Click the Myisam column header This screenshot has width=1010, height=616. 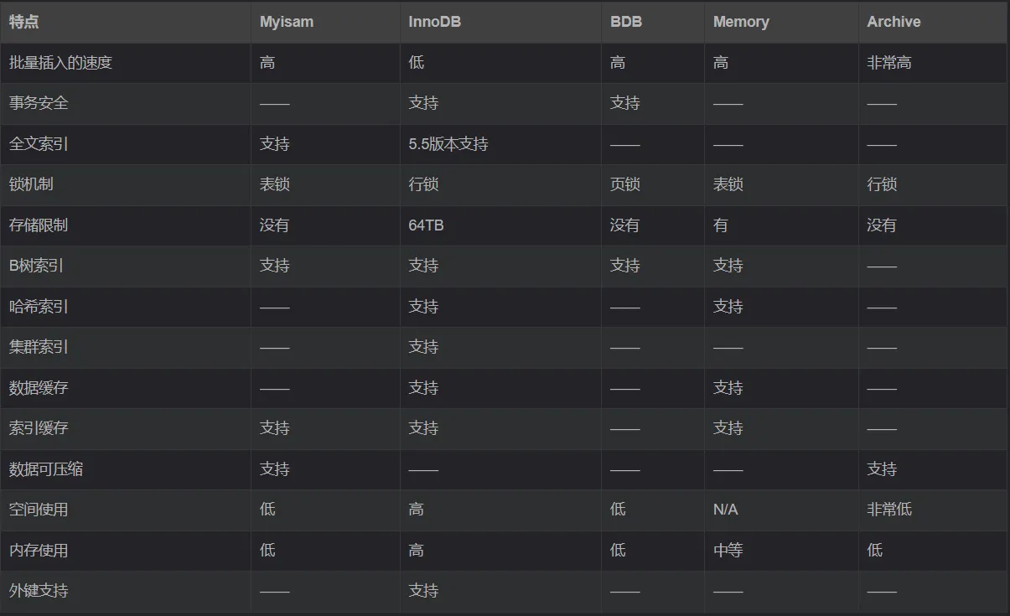tap(287, 22)
